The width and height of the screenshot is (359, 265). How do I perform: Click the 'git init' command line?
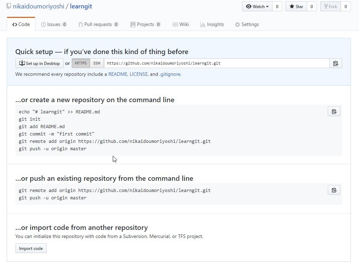30,119
